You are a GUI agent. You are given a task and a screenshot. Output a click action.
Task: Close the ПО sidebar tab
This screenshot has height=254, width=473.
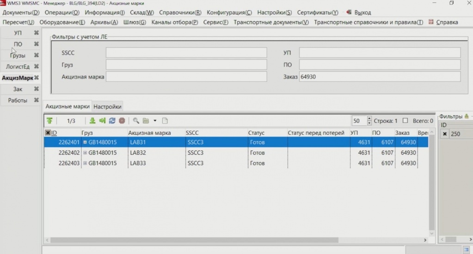[x=37, y=44]
